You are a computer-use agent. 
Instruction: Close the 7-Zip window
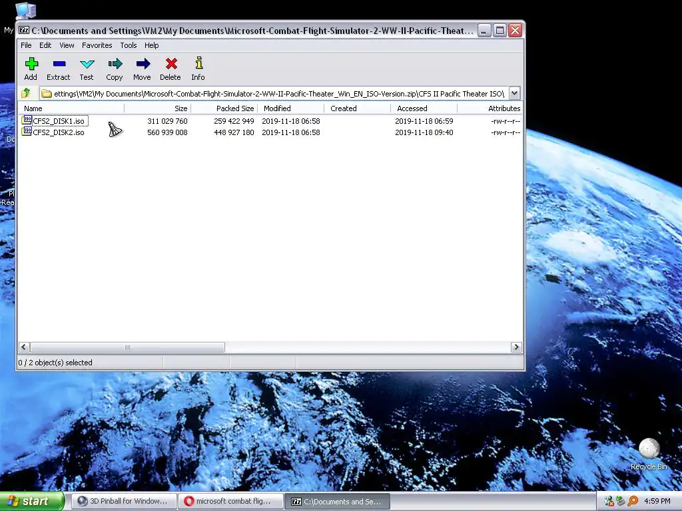click(515, 31)
